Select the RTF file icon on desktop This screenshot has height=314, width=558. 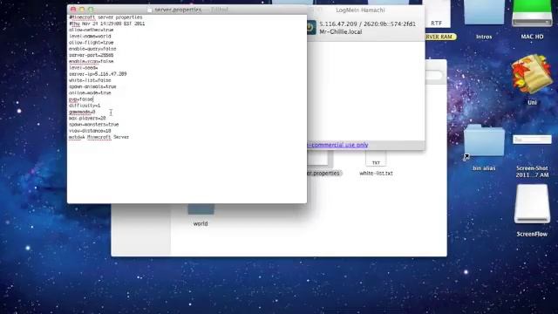[x=436, y=14]
